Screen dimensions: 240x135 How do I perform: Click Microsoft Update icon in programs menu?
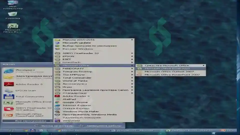click(x=57, y=43)
